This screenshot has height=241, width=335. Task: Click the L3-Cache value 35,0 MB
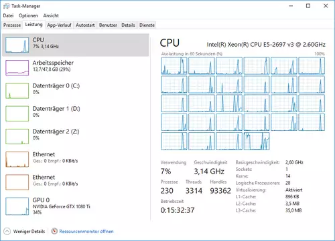[x=293, y=210]
